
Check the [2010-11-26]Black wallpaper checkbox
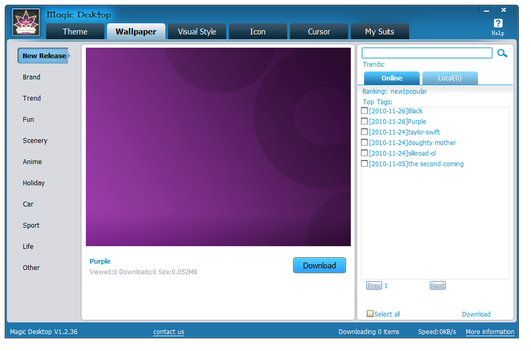pyautogui.click(x=365, y=111)
